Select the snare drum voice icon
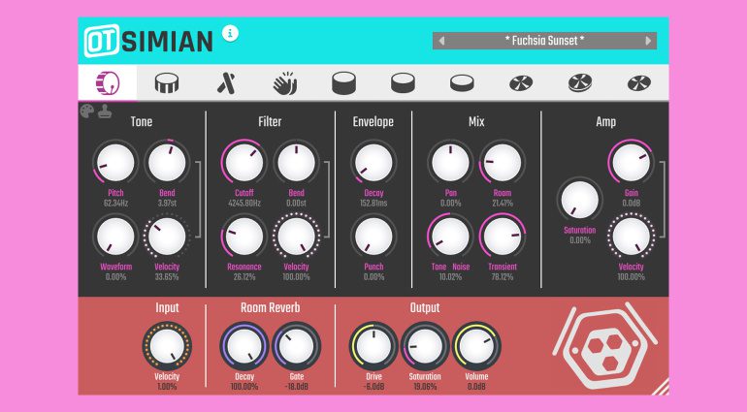 pyautogui.click(x=168, y=83)
